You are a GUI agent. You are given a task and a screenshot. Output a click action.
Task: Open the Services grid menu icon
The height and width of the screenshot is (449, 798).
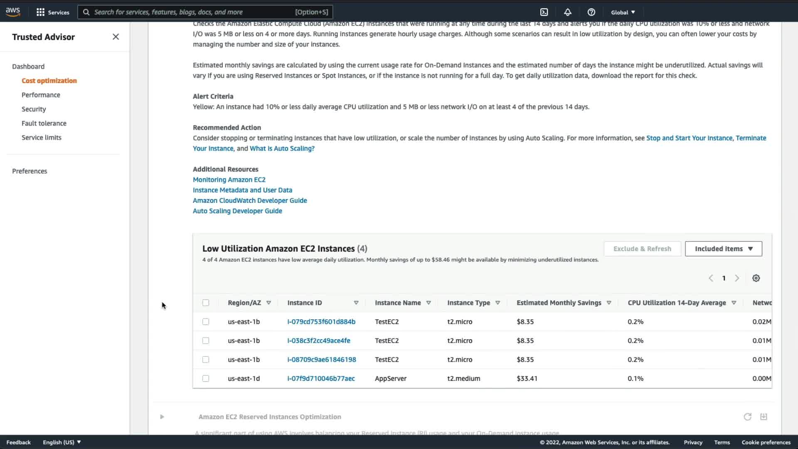click(40, 12)
